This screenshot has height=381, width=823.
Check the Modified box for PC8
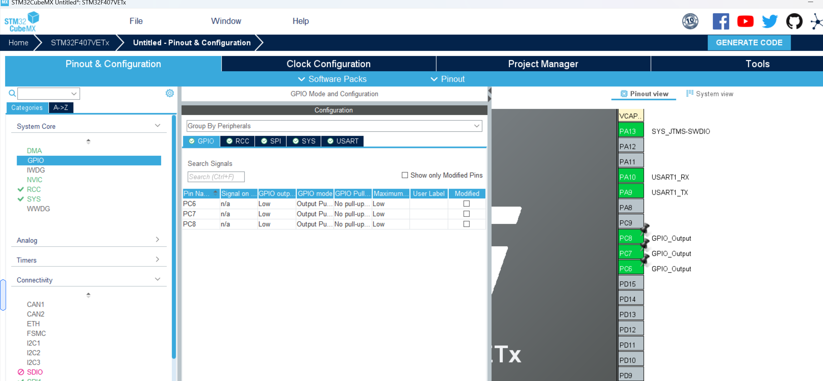[466, 224]
